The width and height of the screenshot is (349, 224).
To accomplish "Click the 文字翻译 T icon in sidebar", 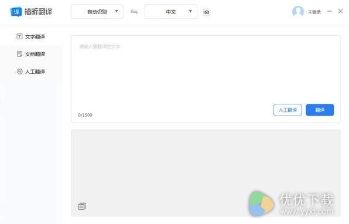I will pyautogui.click(x=19, y=36).
